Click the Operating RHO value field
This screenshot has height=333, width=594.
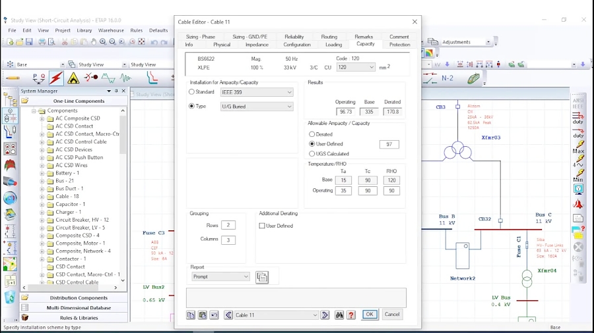(x=391, y=191)
